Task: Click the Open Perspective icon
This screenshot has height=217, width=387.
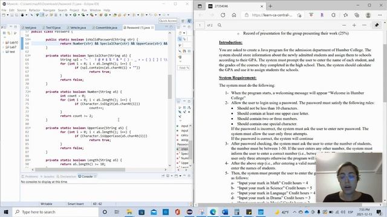Action: tap(183, 21)
